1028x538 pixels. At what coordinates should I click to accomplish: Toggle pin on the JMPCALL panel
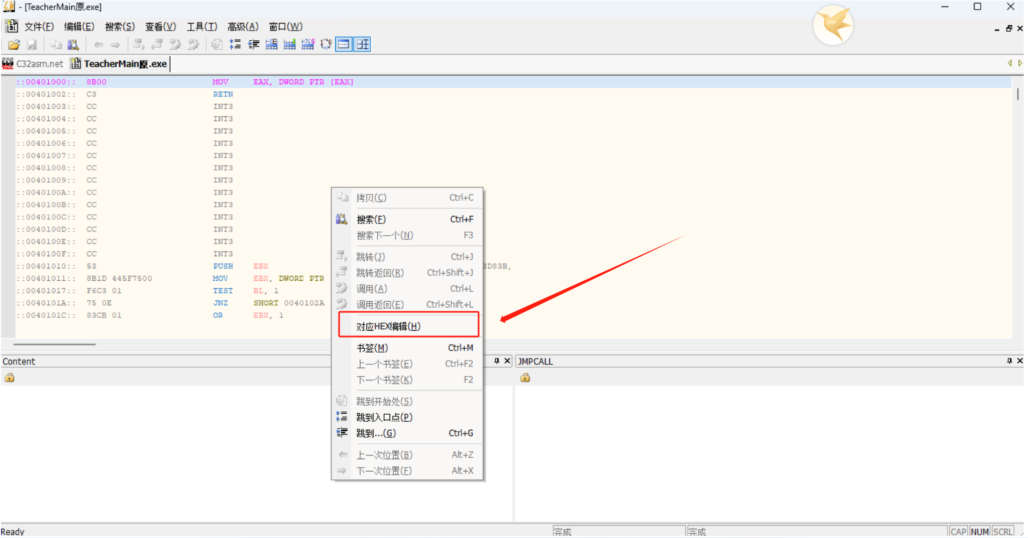click(1009, 361)
